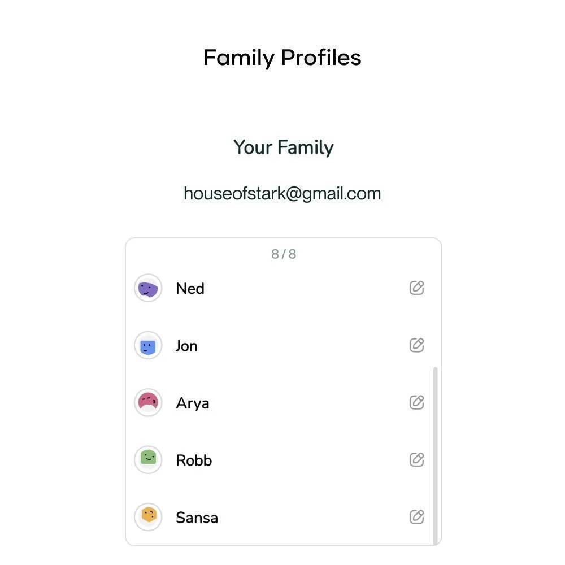Click the 8/8 profile counter
Image resolution: width=565 pixels, height=565 pixels.
coord(284,254)
